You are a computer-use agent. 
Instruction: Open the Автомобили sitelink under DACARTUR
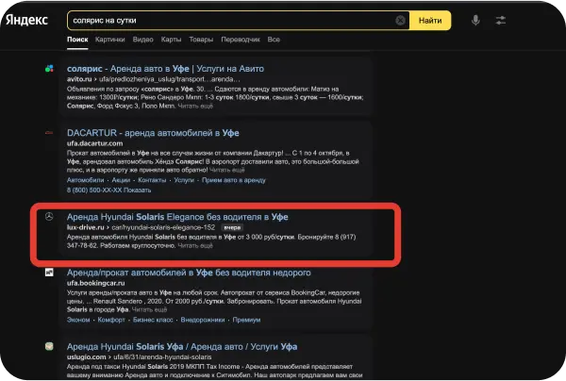pyautogui.click(x=85, y=180)
